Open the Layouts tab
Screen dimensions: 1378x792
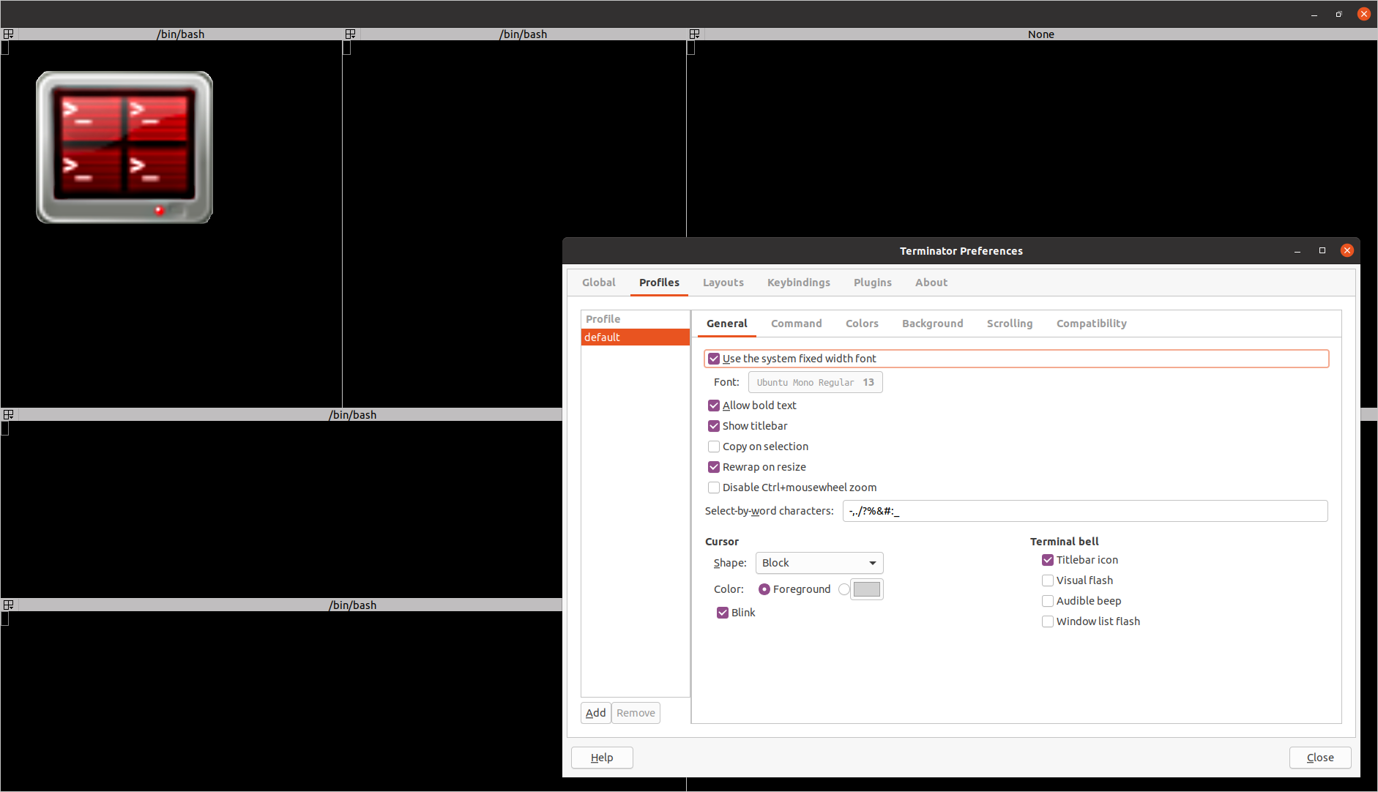(723, 283)
